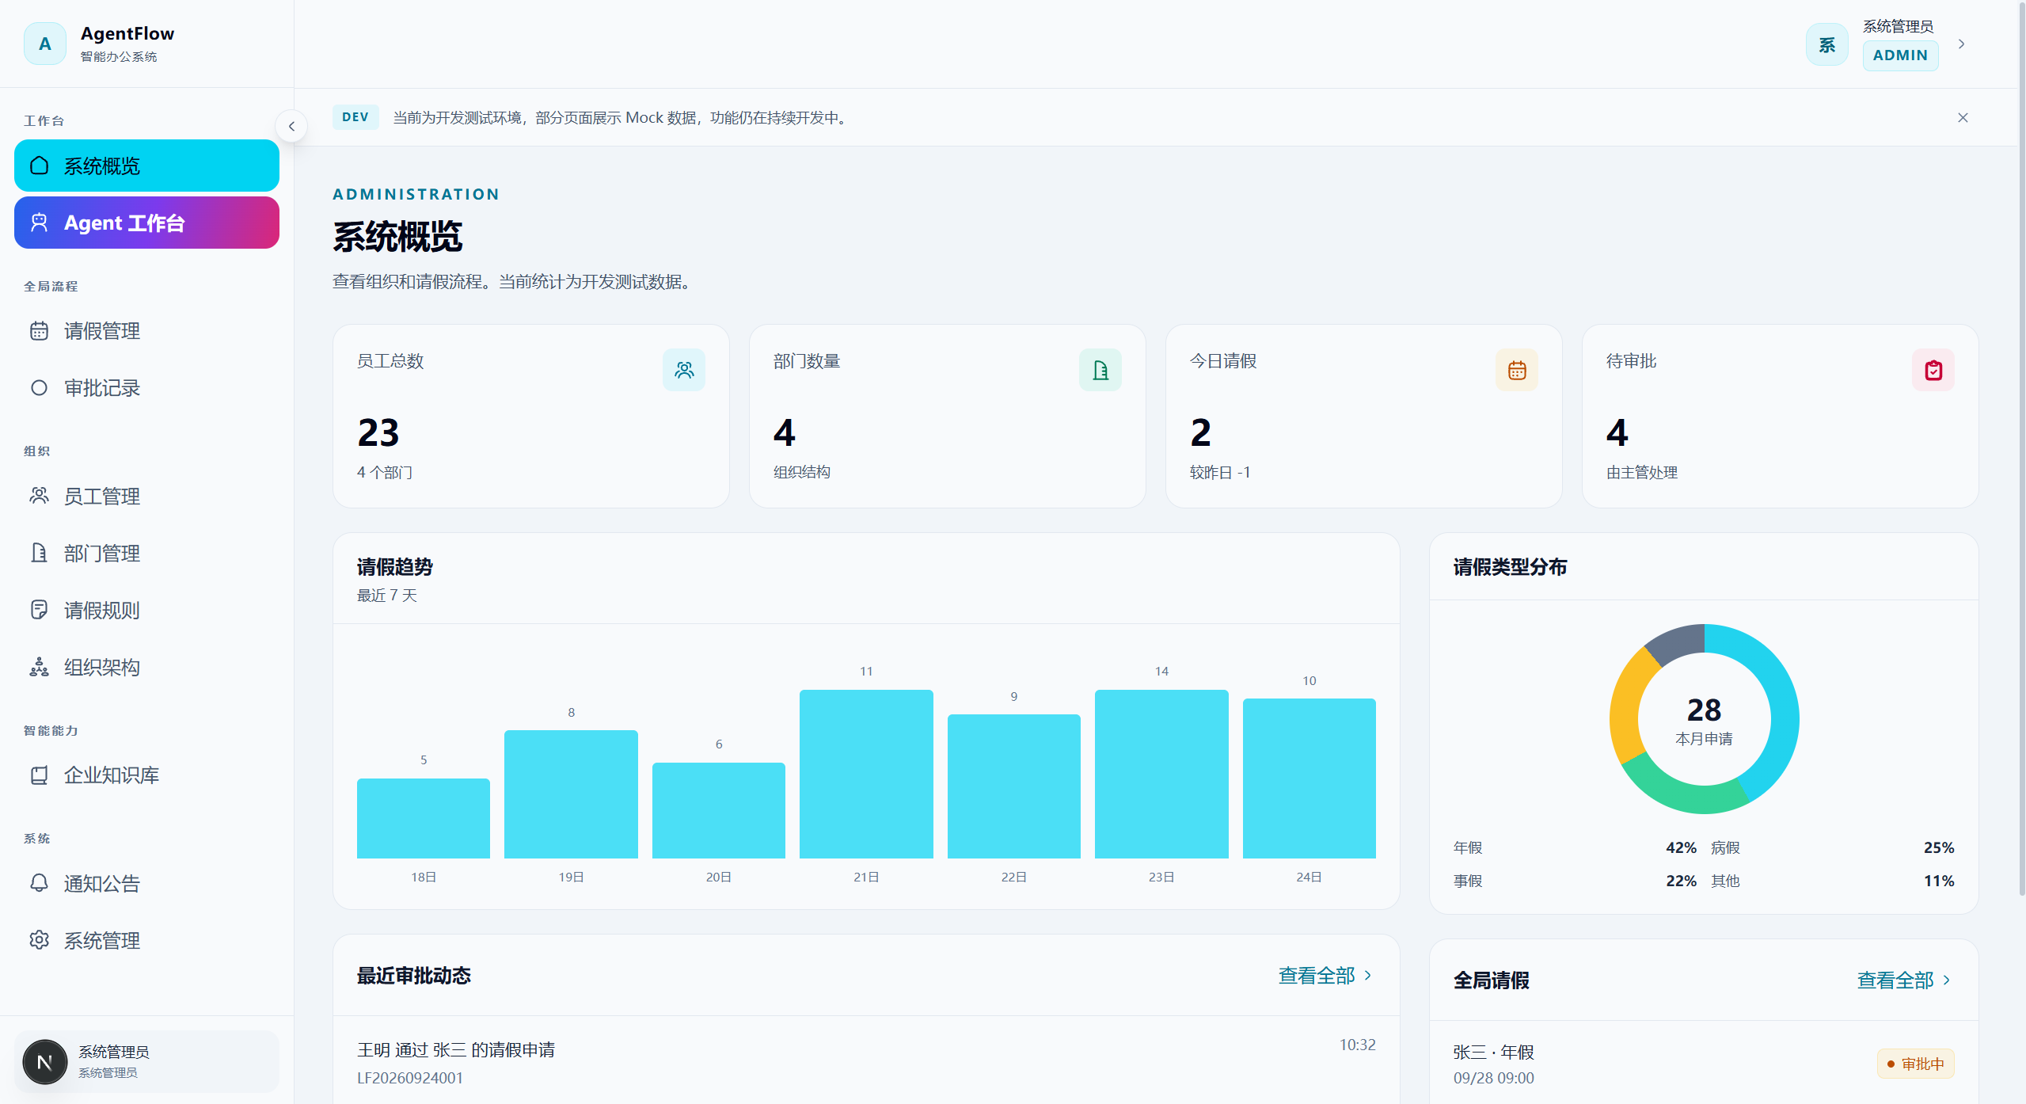Click the ADMIN role badge
Screen dimensions: 2026x1104
click(x=1900, y=55)
